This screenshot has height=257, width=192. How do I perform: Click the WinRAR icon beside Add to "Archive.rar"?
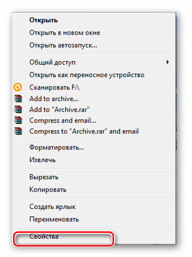(x=18, y=109)
